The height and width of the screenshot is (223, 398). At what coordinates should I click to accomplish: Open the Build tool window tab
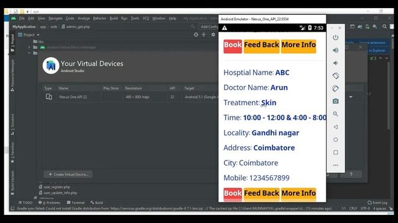click(97, 203)
